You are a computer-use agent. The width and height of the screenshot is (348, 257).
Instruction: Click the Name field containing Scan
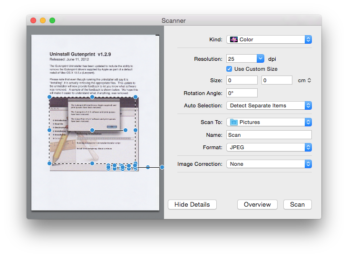(x=269, y=135)
